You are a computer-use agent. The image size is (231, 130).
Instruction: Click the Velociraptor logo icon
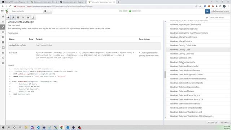pyautogui.click(x=6, y=11)
